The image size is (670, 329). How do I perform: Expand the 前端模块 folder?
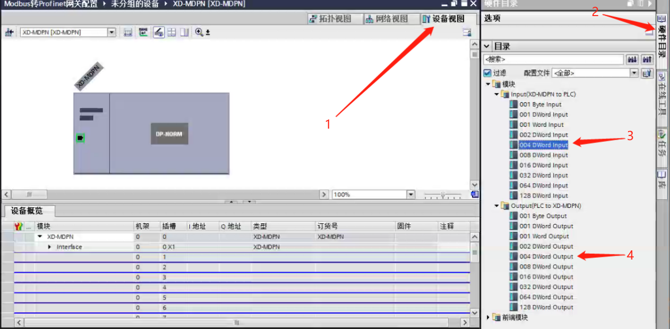pos(489,318)
